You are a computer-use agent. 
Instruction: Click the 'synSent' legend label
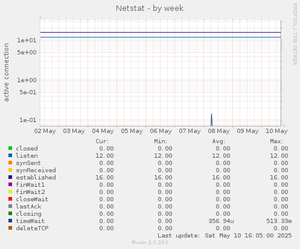28,163
